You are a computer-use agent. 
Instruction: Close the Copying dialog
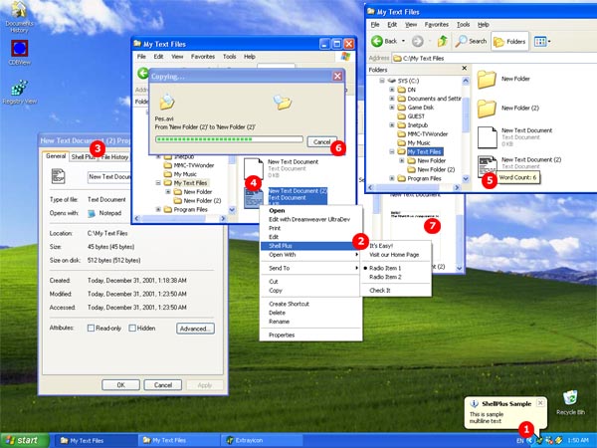pos(337,77)
